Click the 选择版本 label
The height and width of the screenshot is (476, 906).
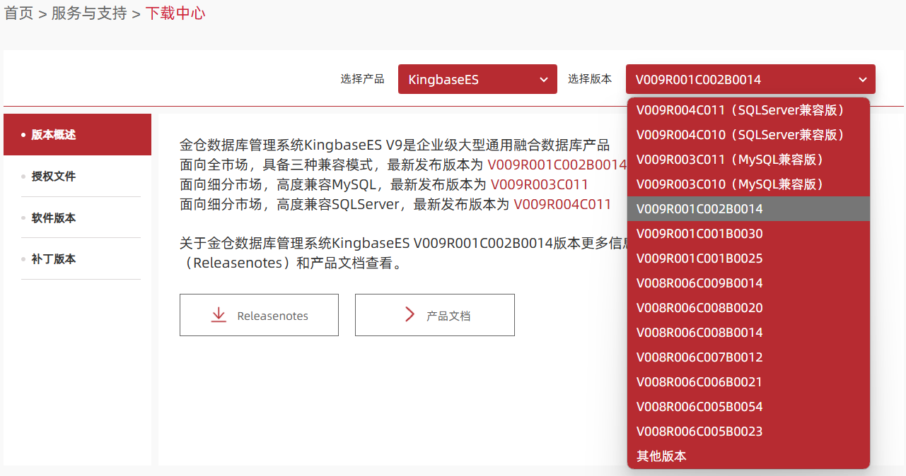point(590,79)
